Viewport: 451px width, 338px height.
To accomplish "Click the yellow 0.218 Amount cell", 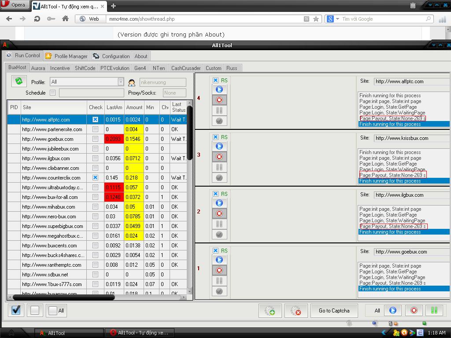I will [134, 178].
